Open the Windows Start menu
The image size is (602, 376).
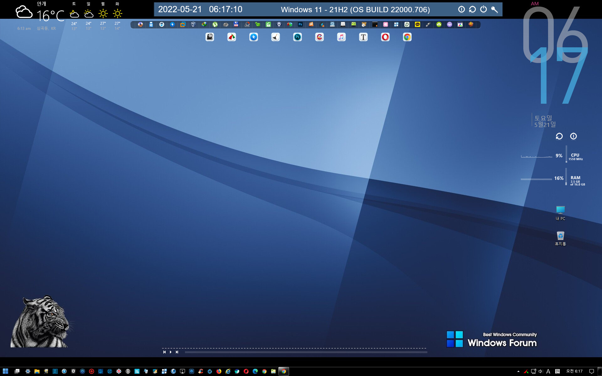coord(5,371)
